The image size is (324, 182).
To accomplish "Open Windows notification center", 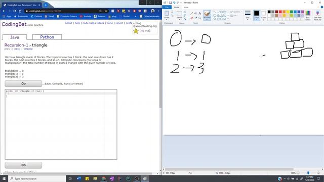I will point(318,178).
